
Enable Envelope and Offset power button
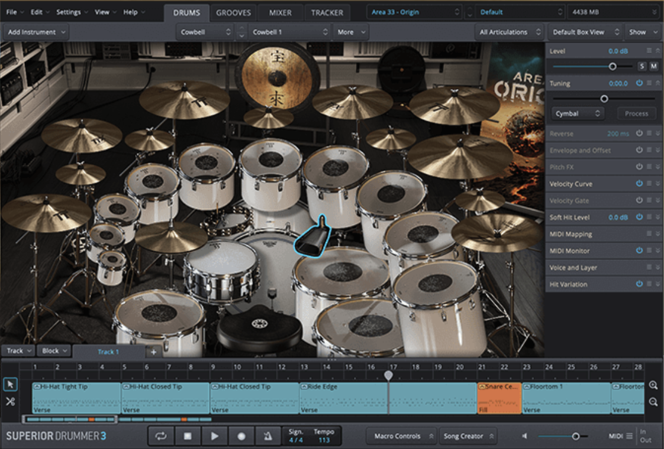click(639, 150)
